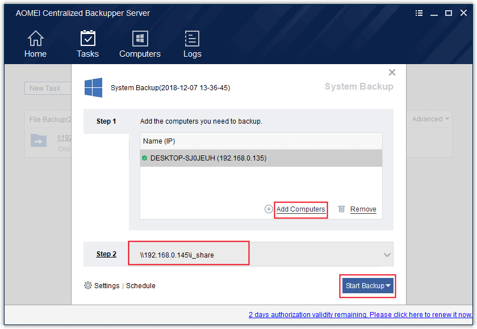Close the AOMEI Backupper Server window
Screen dimensions: 477x329
point(463,13)
